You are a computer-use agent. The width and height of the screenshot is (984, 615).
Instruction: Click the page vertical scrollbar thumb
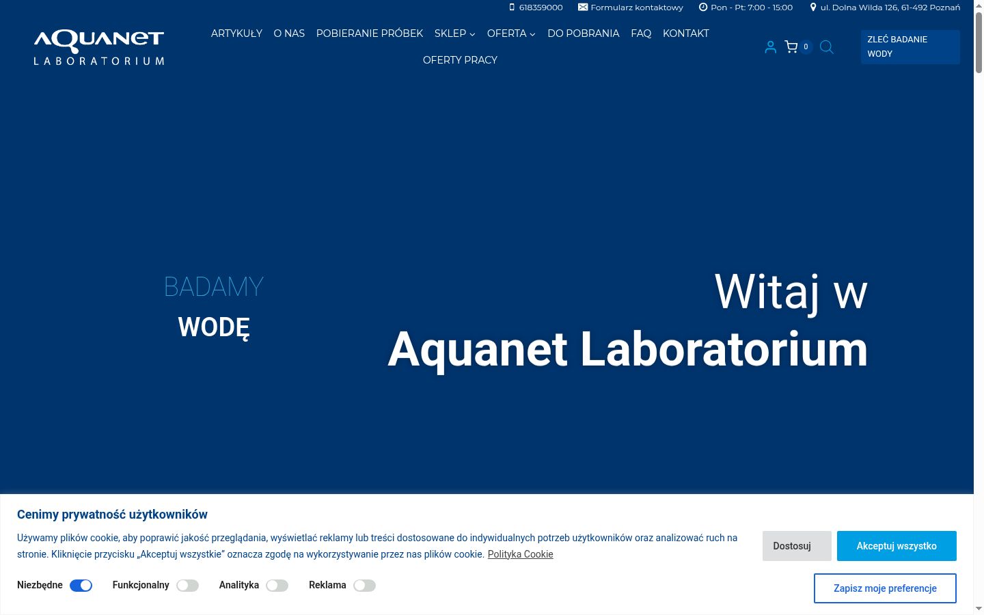(x=979, y=41)
